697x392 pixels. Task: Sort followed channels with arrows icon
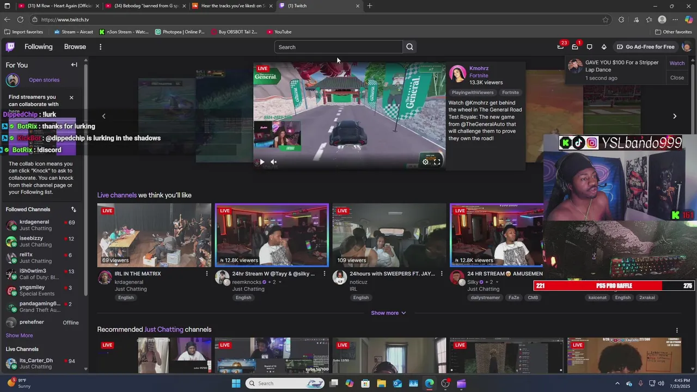[x=74, y=210]
